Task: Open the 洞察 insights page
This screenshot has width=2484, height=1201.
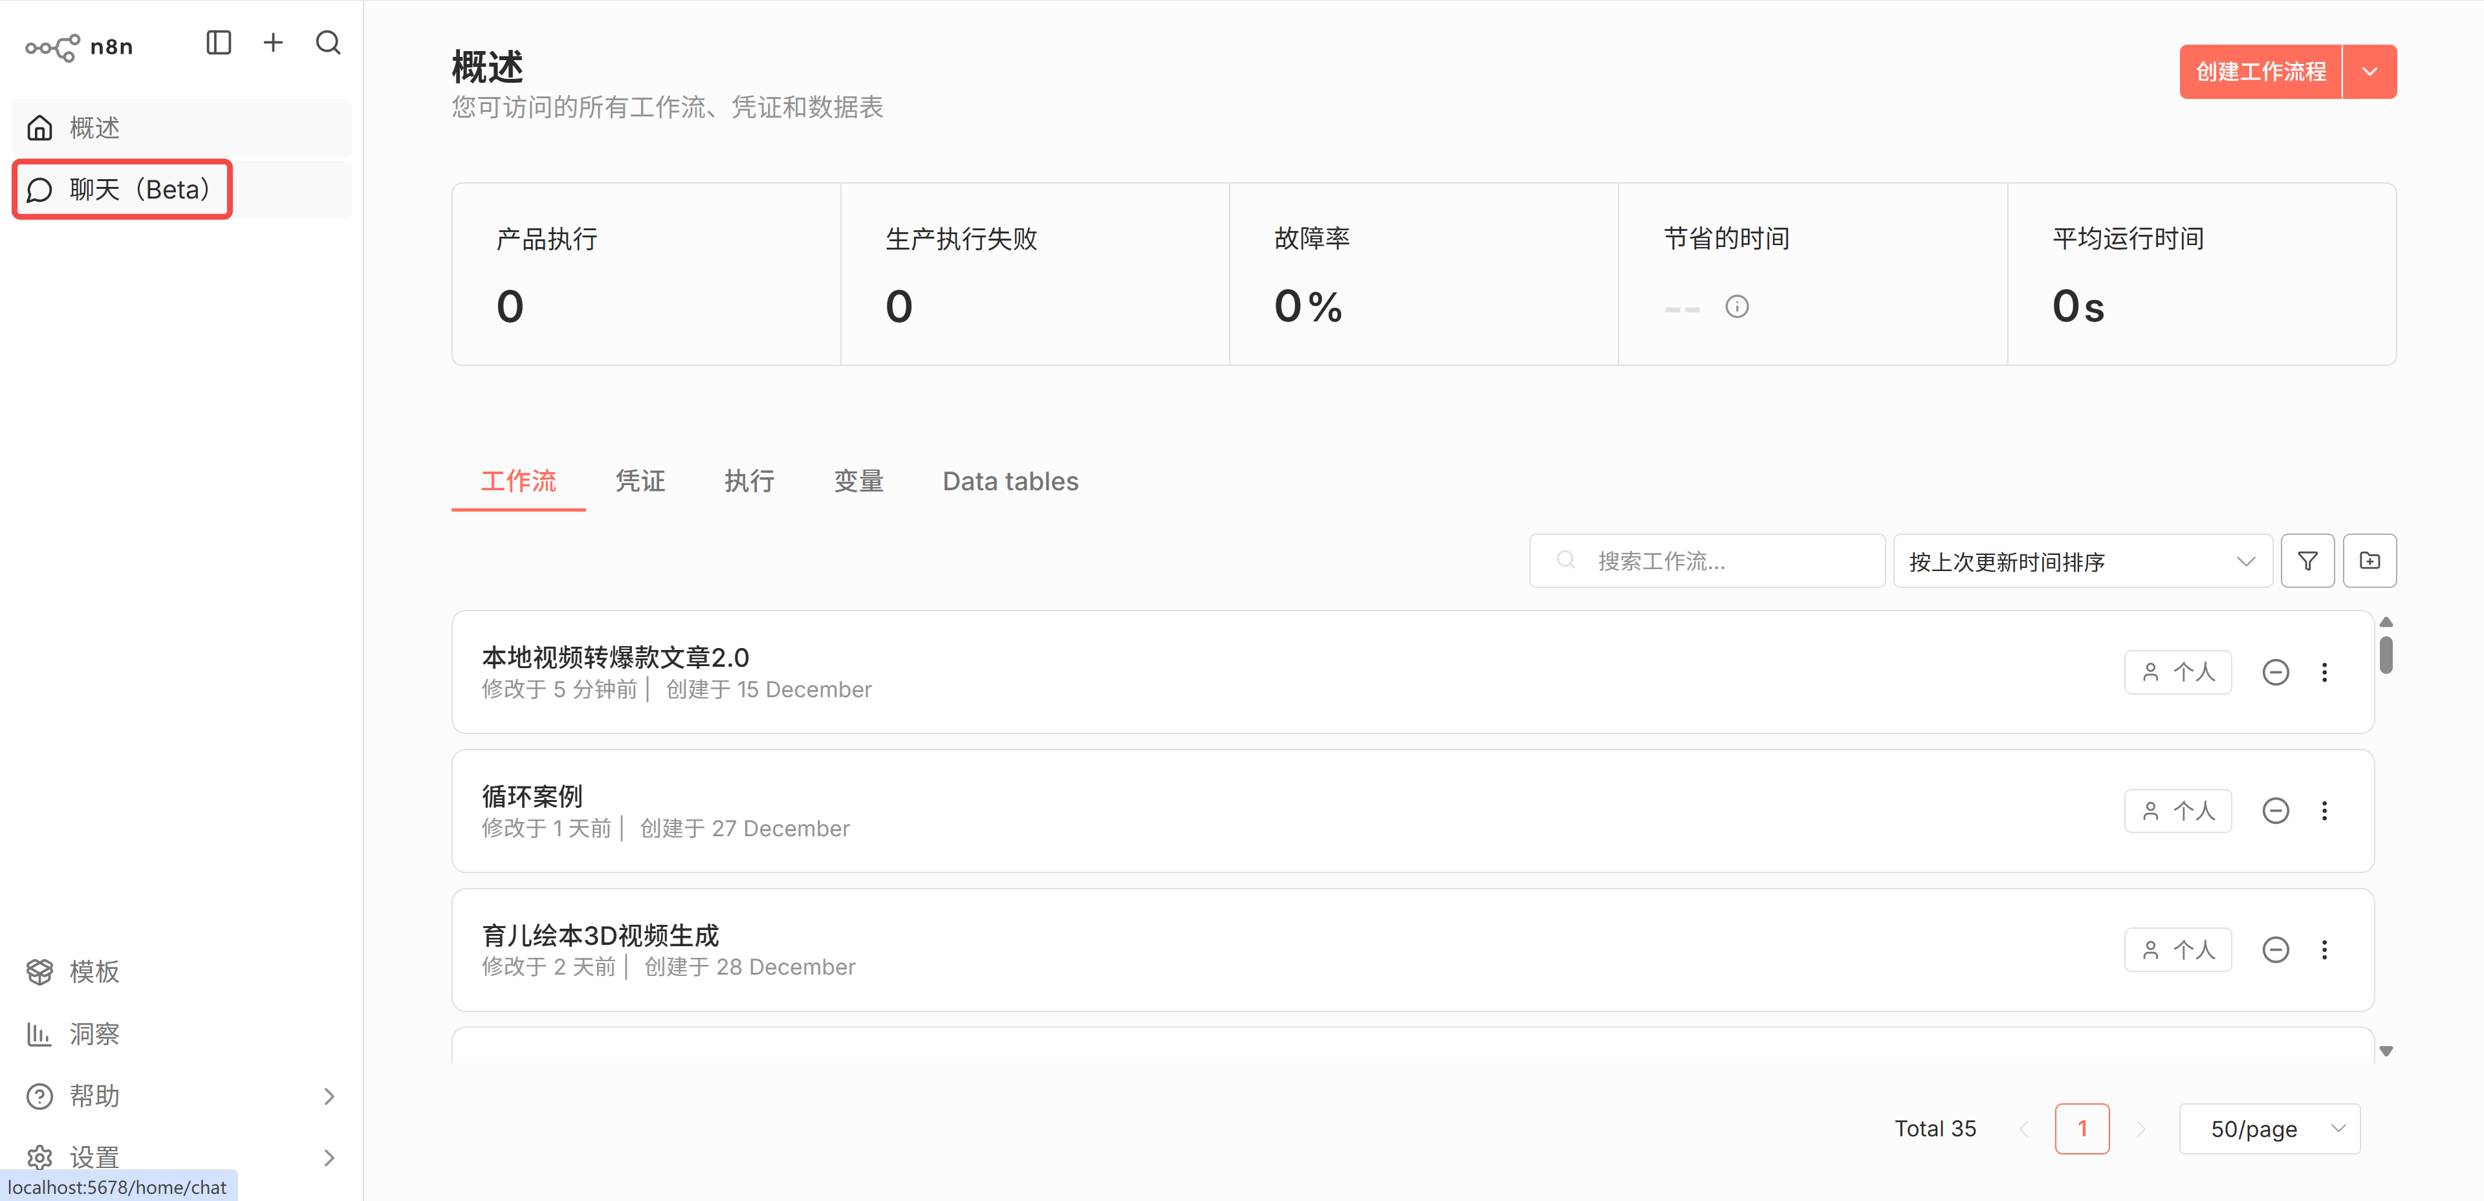Action: pos(94,1034)
